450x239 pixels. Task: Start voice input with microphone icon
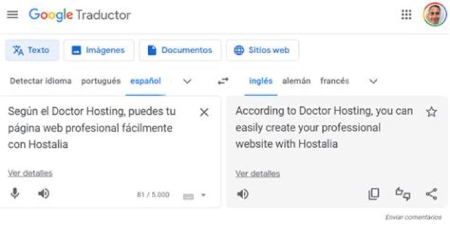[15, 193]
